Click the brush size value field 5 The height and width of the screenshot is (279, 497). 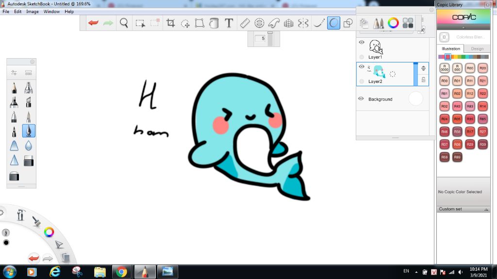pos(261,38)
